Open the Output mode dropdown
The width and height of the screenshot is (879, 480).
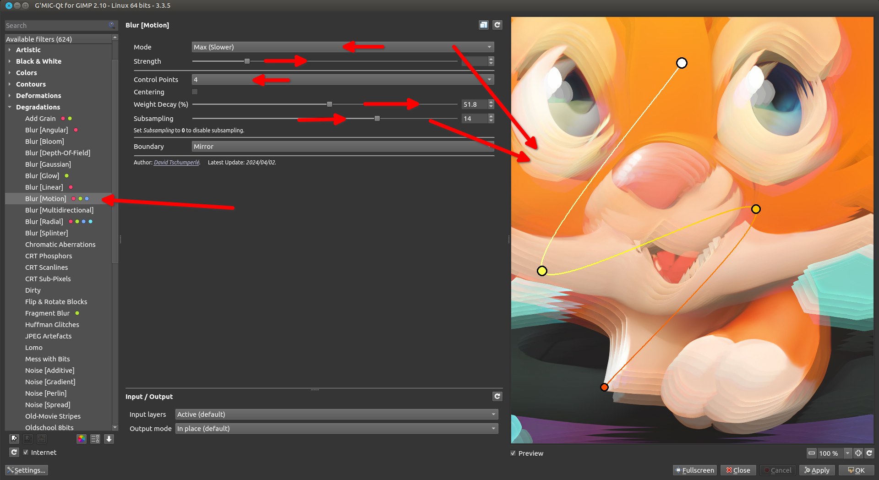(337, 428)
